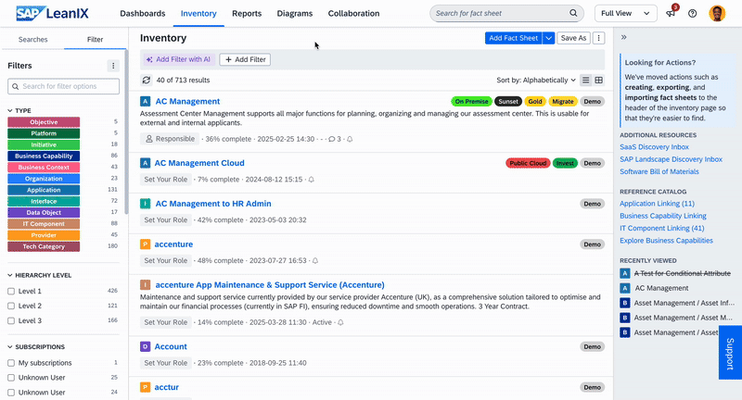Open the inventory more options menu

coord(598,38)
